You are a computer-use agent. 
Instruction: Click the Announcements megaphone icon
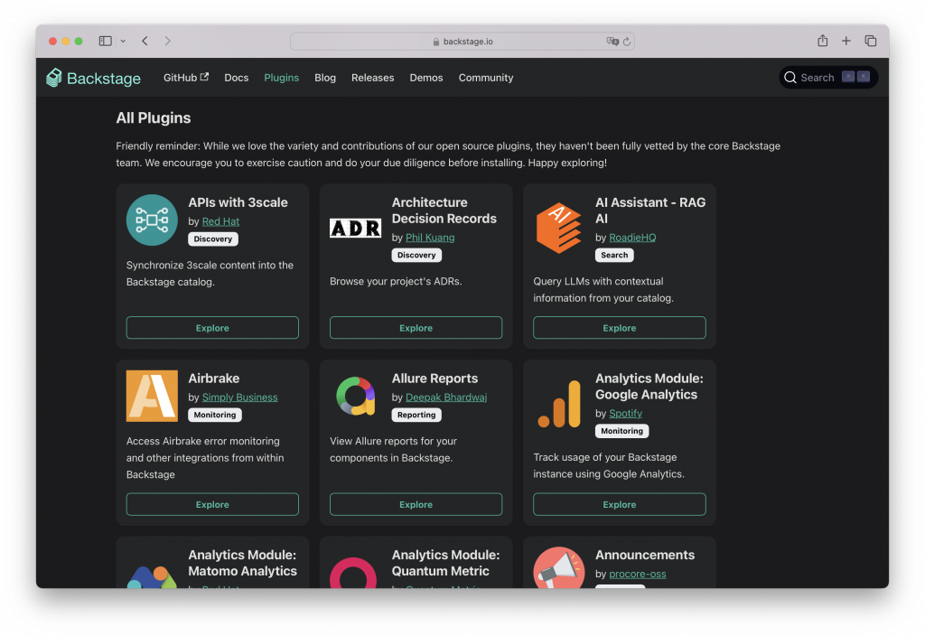tap(558, 567)
